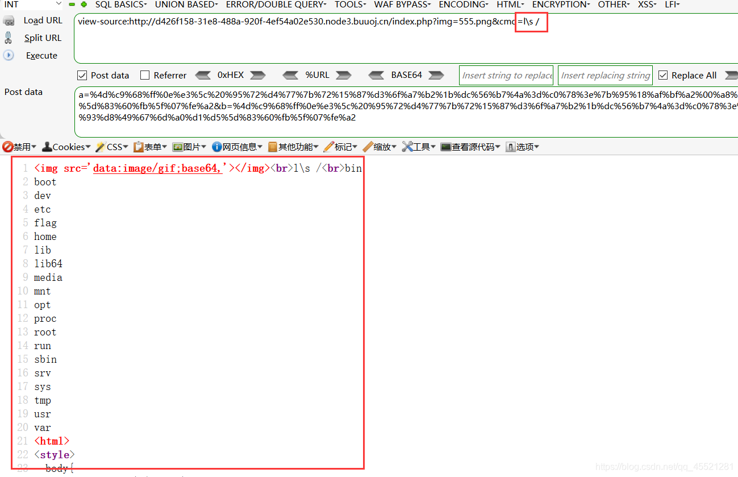Click the Execute text button

[41, 56]
